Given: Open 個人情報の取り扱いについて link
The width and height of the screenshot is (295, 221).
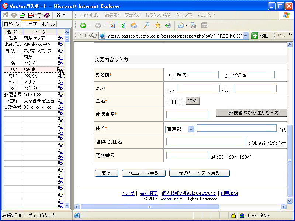Looking at the screenshot, I should click(189, 193).
